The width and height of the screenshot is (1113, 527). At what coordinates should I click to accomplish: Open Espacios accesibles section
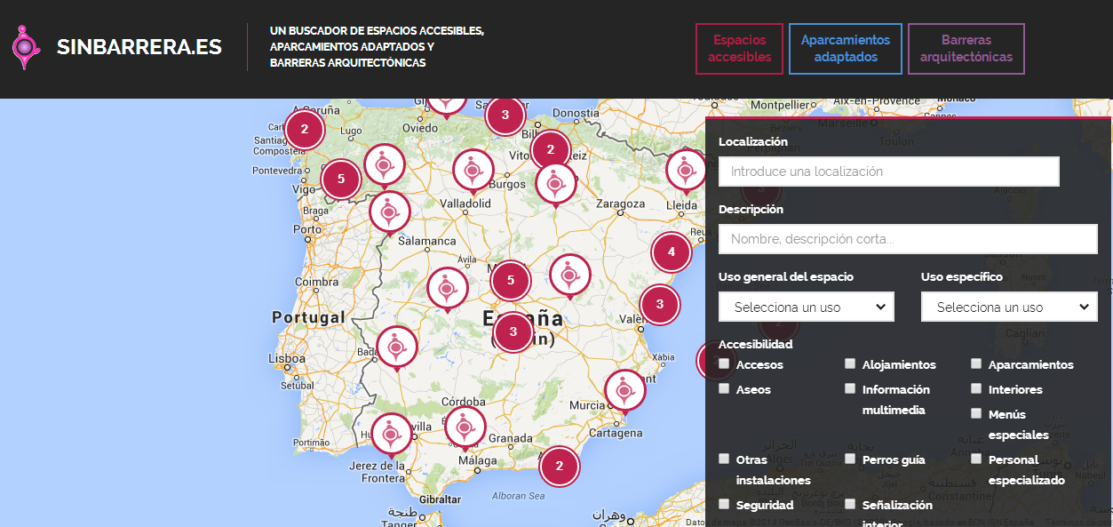coord(739,48)
